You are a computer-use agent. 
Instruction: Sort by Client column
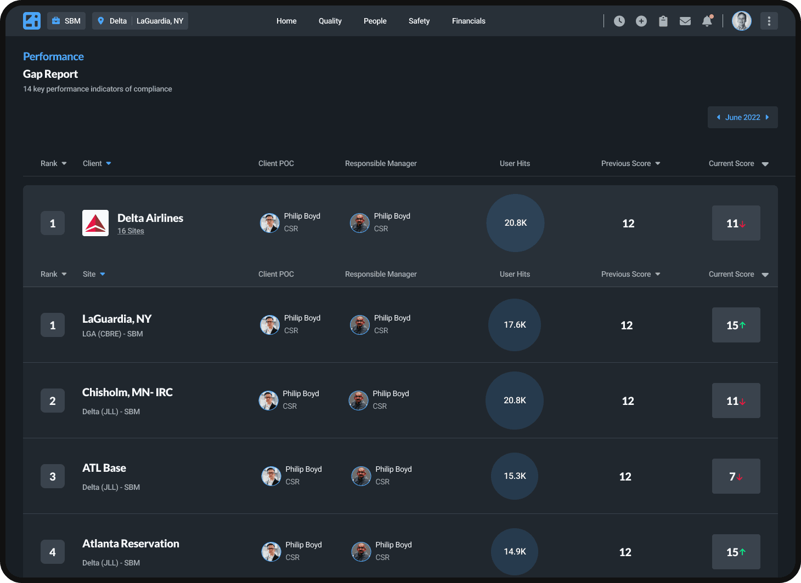click(x=97, y=163)
